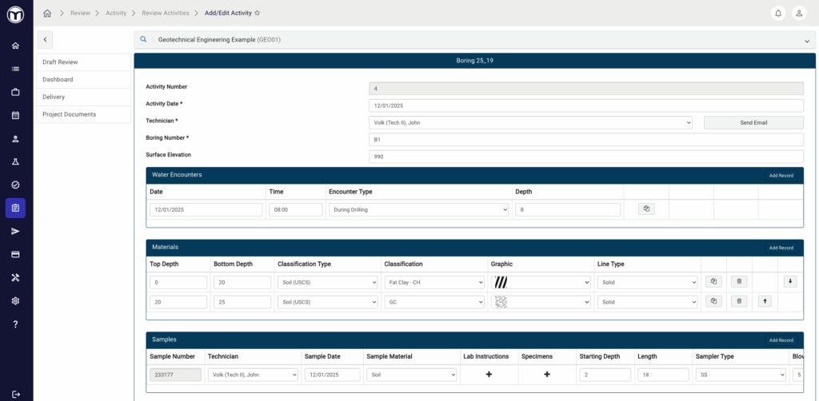Image resolution: width=819 pixels, height=401 pixels.
Task: Expand the project header chevron
Action: pyautogui.click(x=807, y=40)
